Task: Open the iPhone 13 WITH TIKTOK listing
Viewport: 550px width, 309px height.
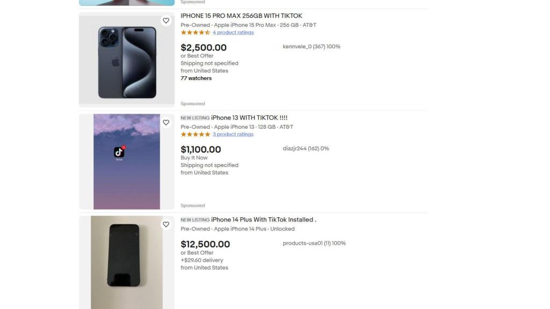Action: tap(248, 117)
